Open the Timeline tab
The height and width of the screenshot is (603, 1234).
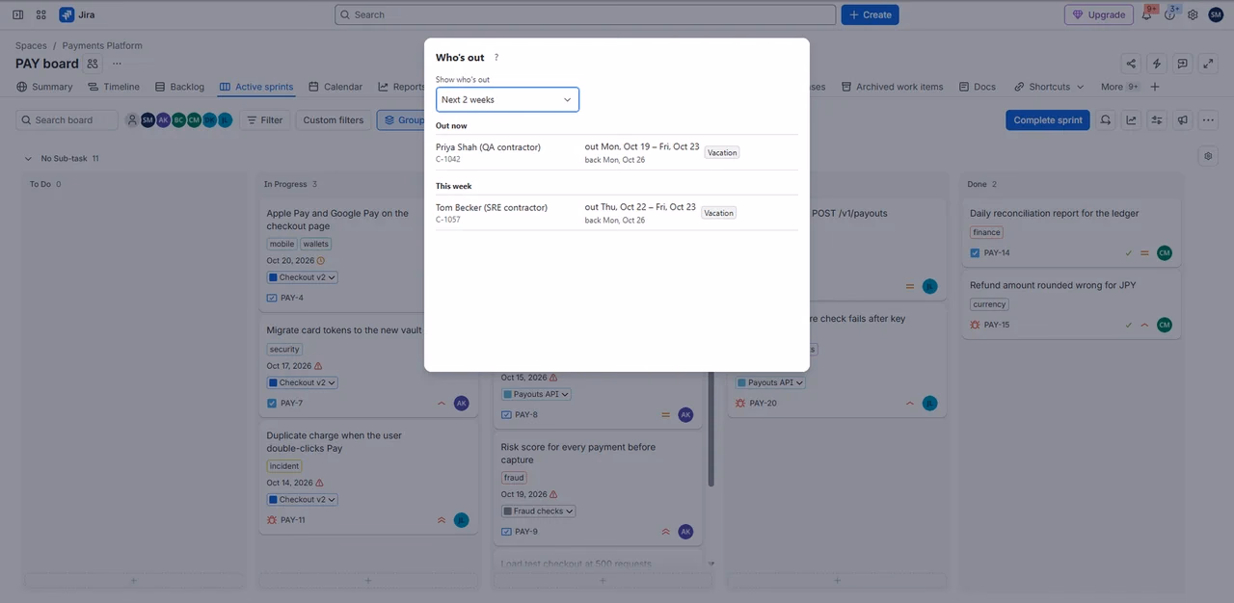click(x=114, y=87)
